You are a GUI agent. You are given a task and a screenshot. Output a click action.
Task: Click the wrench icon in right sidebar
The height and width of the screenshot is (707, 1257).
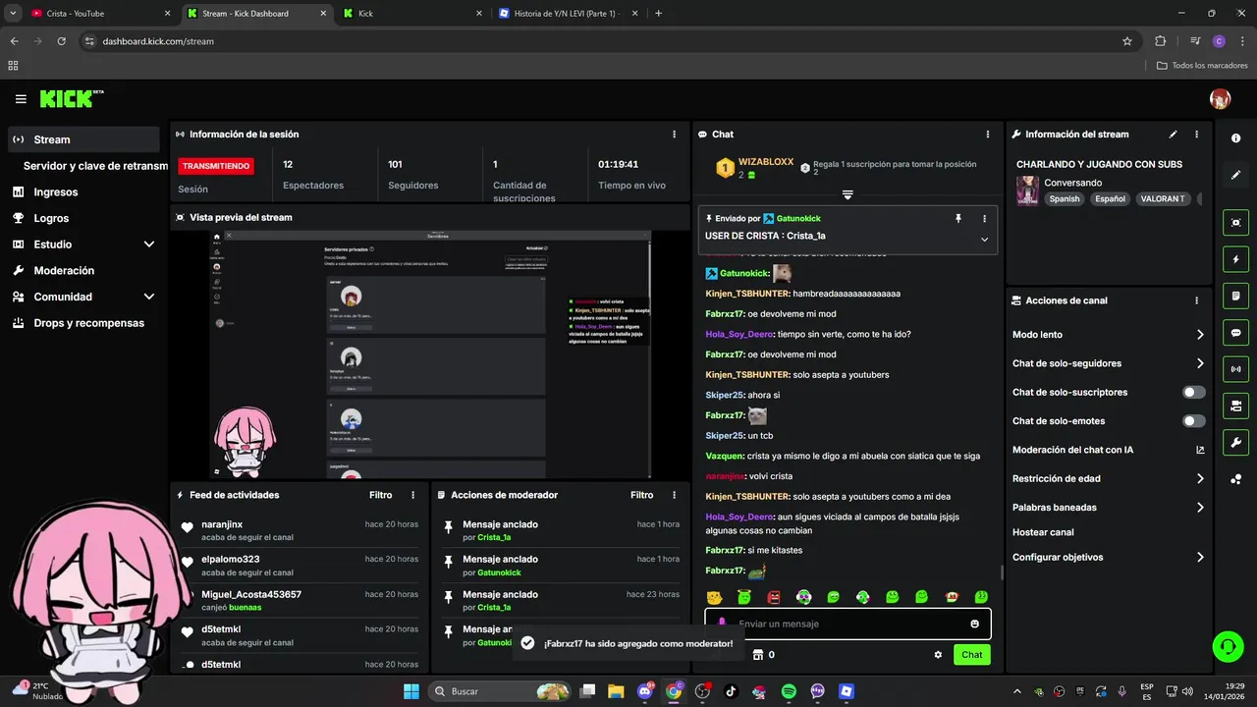click(x=1235, y=443)
